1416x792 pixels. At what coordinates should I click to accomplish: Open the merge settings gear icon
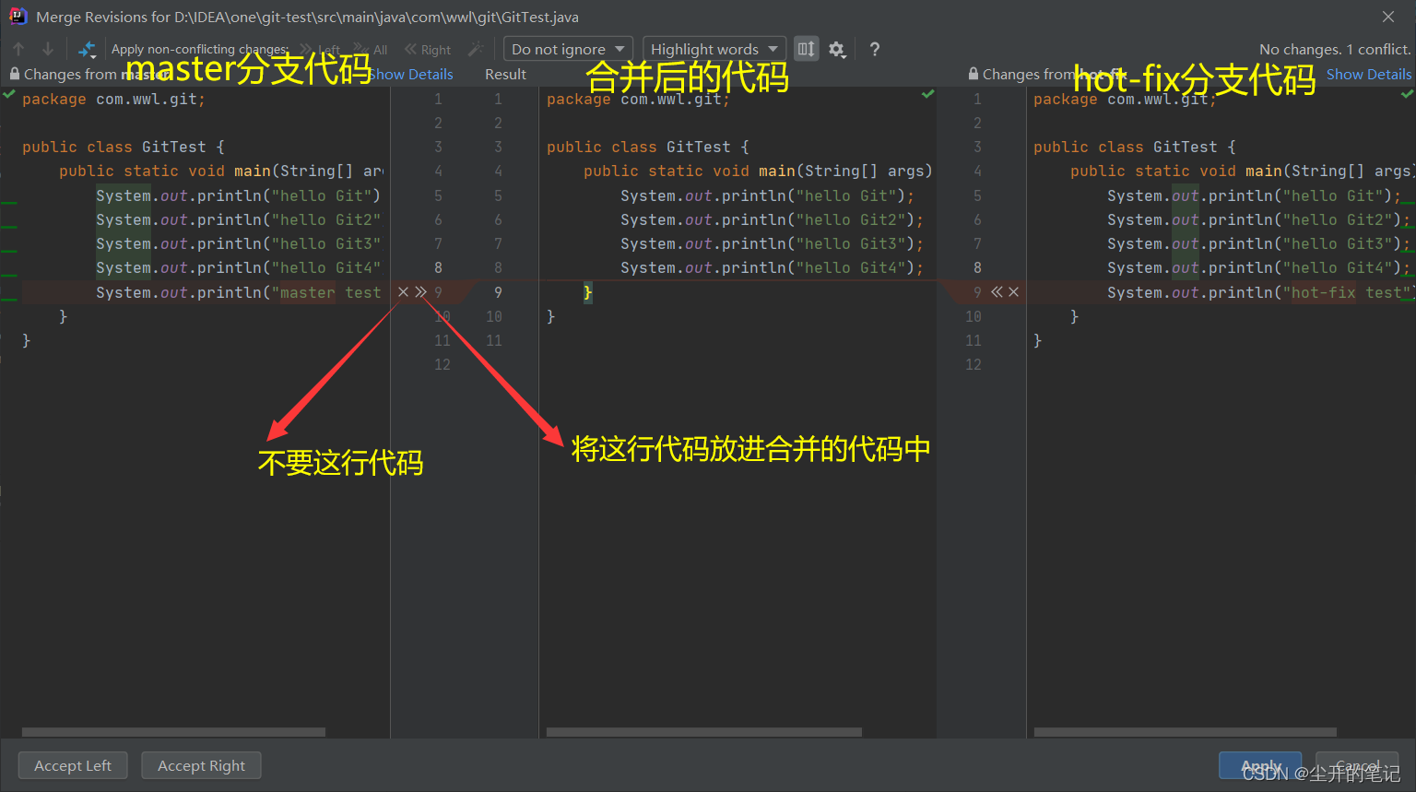pyautogui.click(x=837, y=49)
